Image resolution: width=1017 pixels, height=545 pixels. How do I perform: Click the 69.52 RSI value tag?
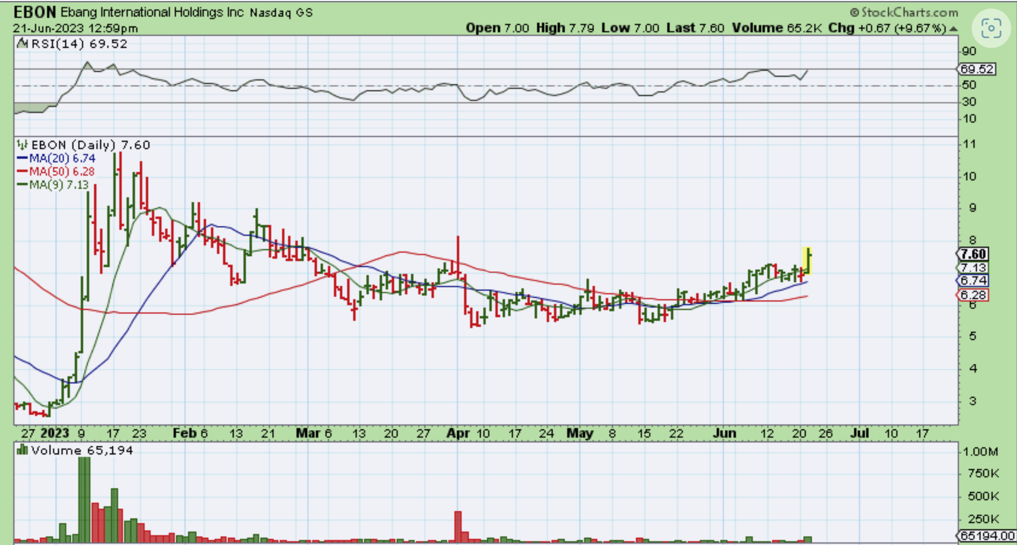[x=976, y=69]
